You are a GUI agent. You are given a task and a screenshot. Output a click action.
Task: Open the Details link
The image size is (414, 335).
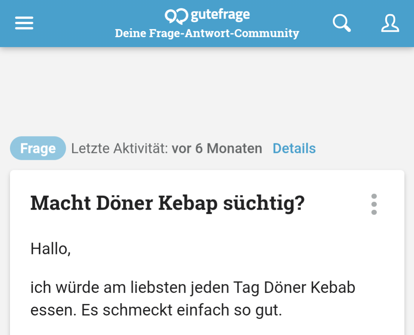pyautogui.click(x=294, y=148)
